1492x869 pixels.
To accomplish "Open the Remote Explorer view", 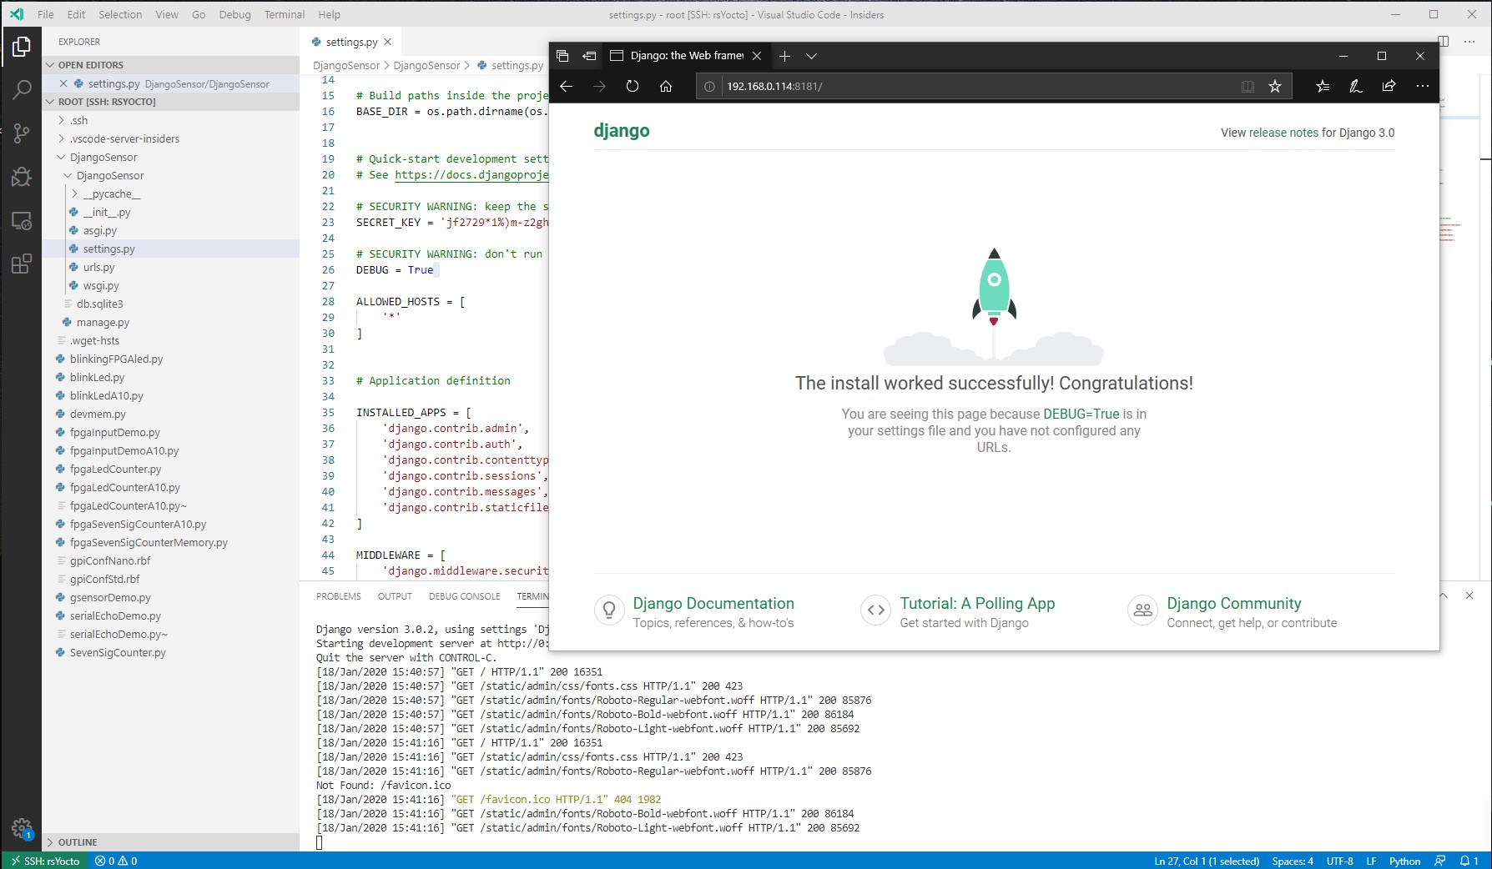I will tap(22, 221).
